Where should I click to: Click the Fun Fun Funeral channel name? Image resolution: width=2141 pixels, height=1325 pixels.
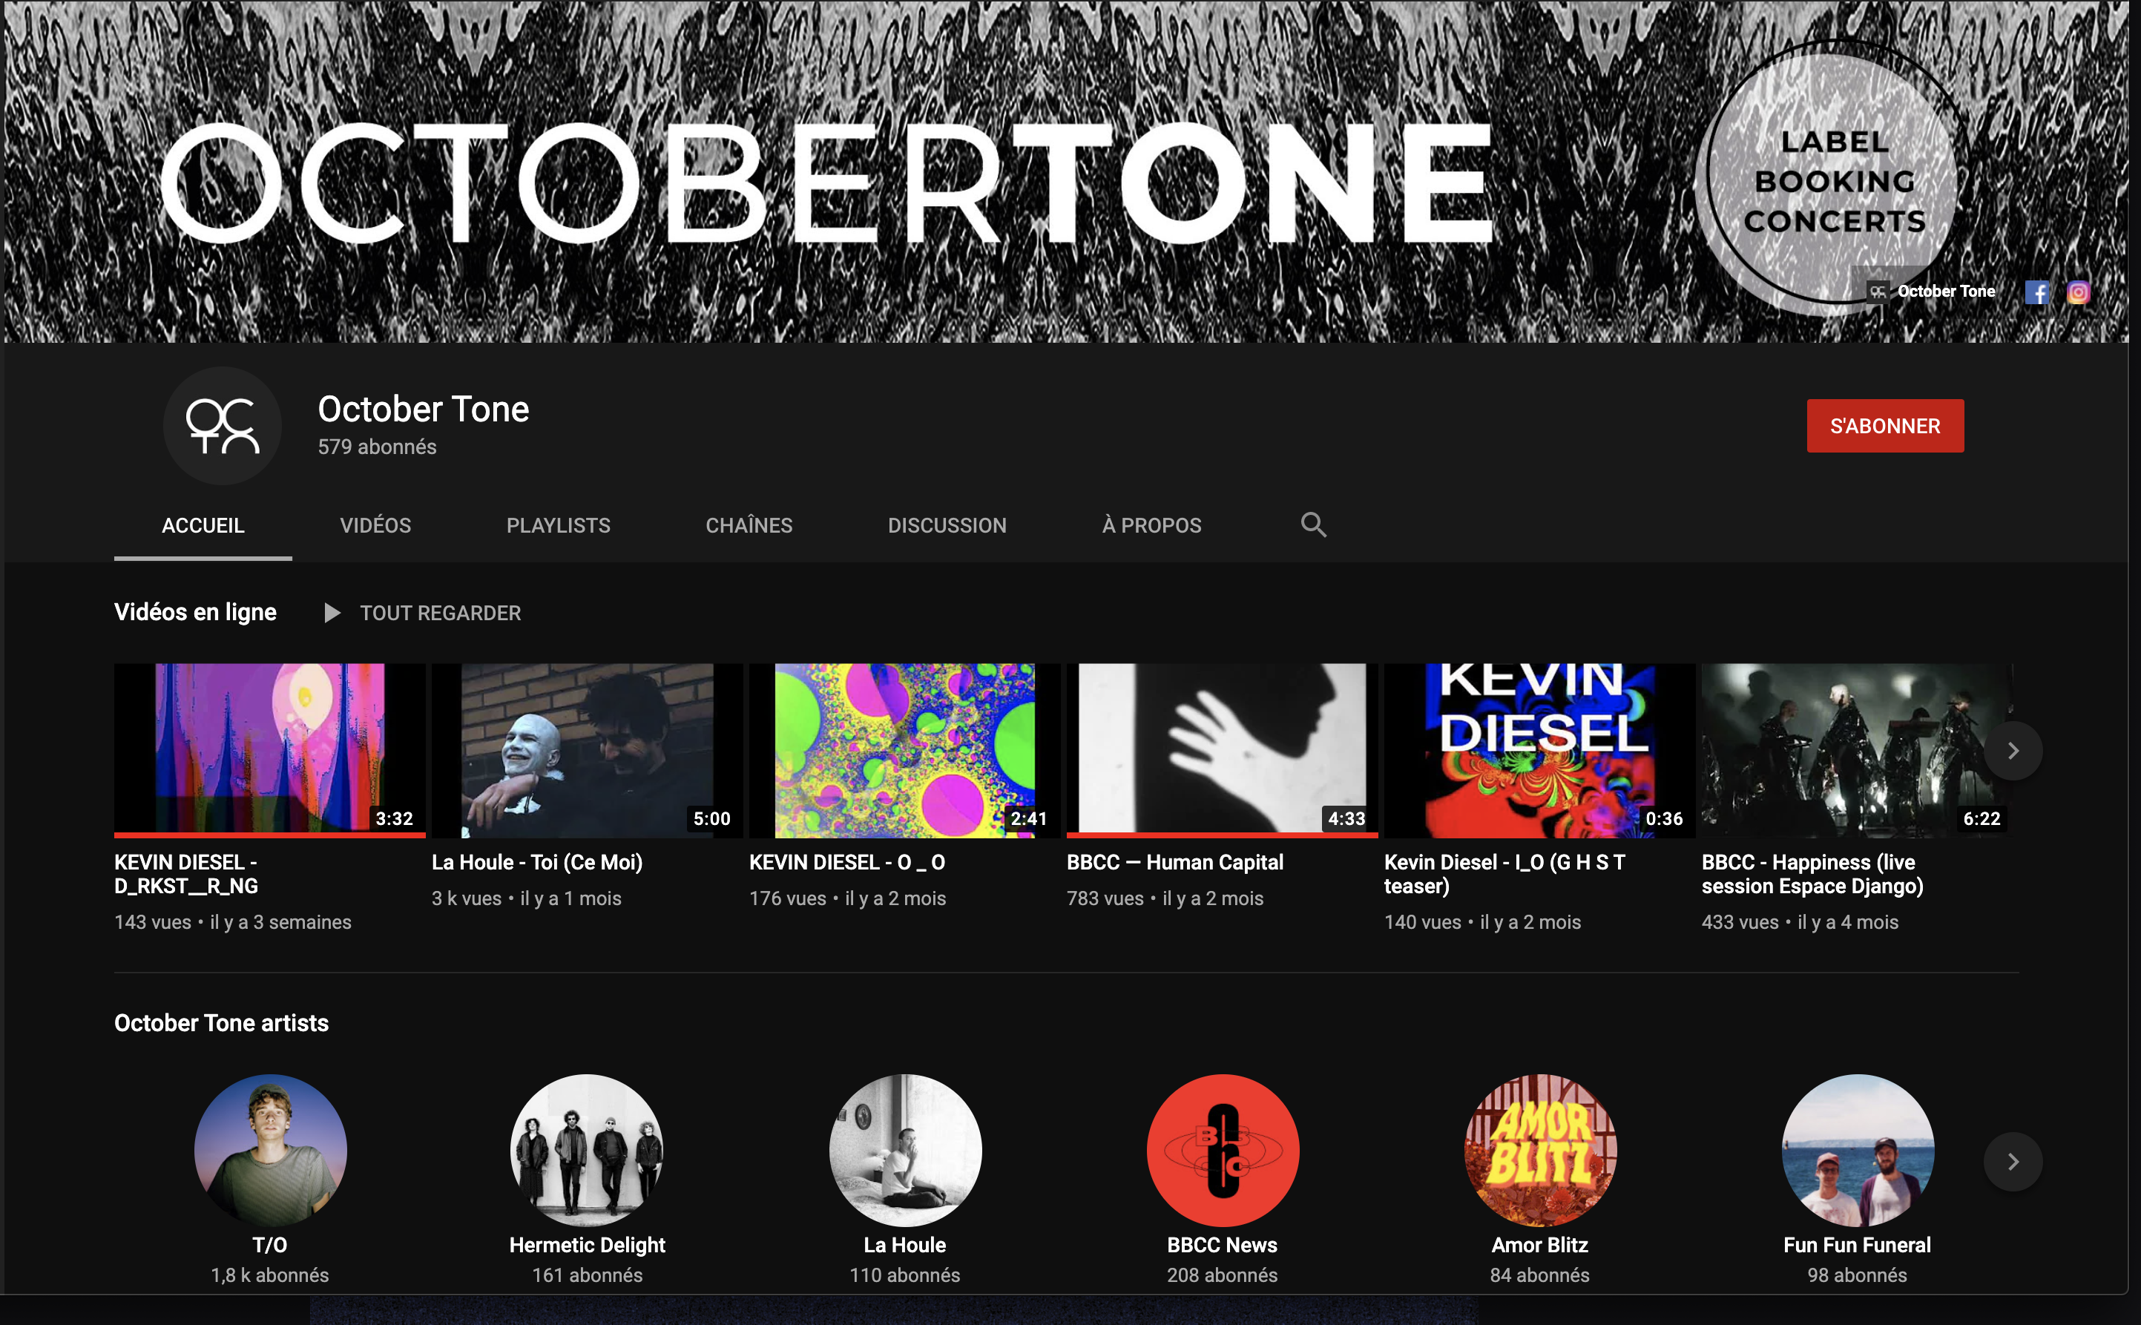1857,1246
